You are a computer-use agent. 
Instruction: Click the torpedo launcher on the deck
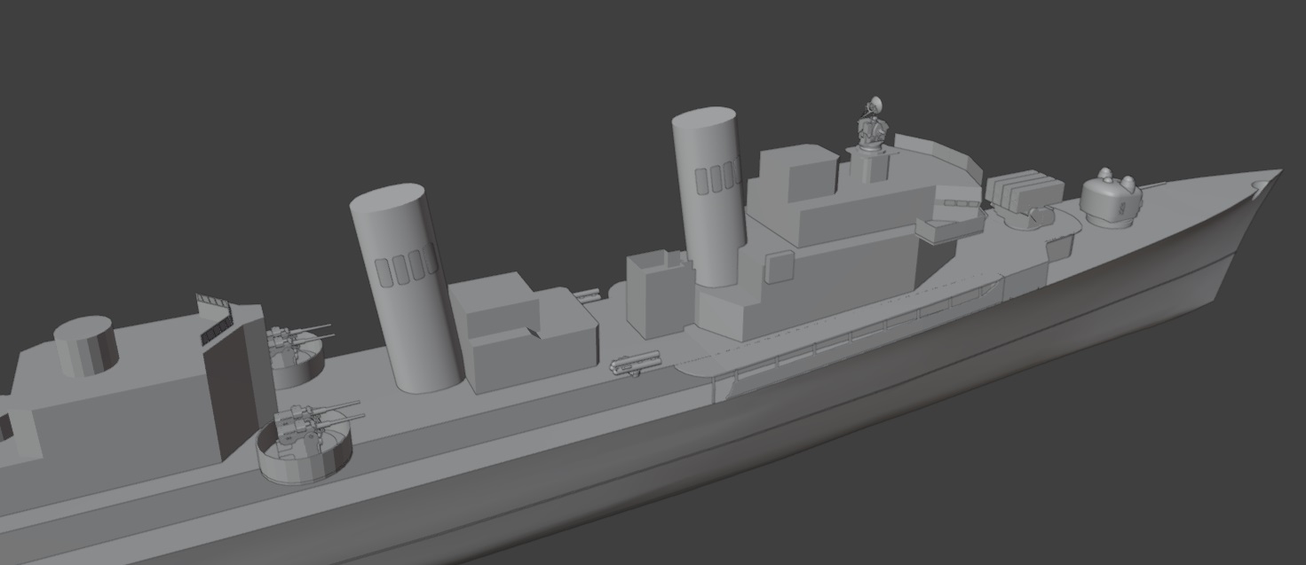pyautogui.click(x=636, y=365)
